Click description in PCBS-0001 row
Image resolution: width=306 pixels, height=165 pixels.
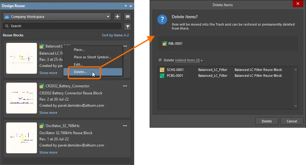click(x=258, y=76)
